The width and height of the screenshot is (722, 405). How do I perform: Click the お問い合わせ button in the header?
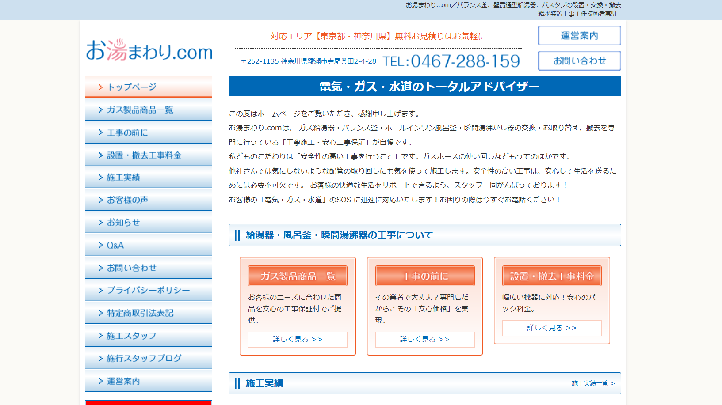579,61
